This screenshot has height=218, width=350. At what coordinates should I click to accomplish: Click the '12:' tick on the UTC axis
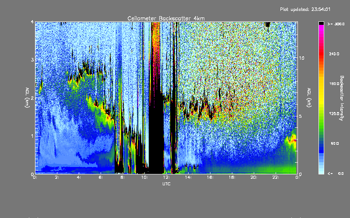click(166, 177)
